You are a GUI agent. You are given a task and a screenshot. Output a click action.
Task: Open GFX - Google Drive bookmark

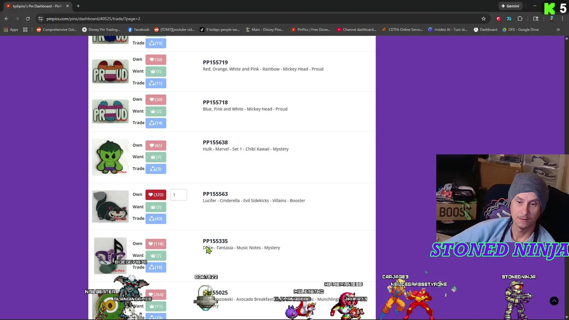[x=520, y=30]
